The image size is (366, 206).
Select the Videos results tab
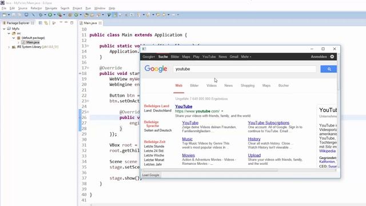[x=212, y=85]
